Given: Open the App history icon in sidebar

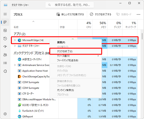Looking at the screenshot, I should tap(5, 39).
